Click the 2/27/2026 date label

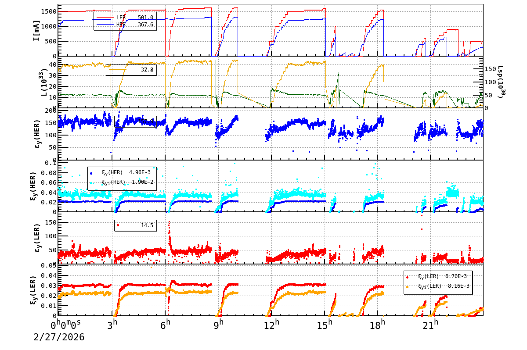pyautogui.click(x=59, y=337)
